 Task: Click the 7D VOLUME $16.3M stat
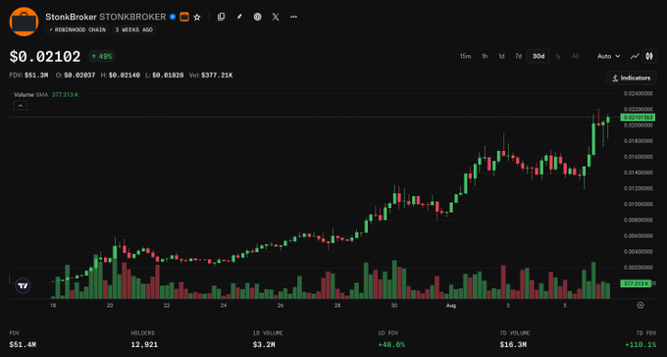[x=515, y=339]
